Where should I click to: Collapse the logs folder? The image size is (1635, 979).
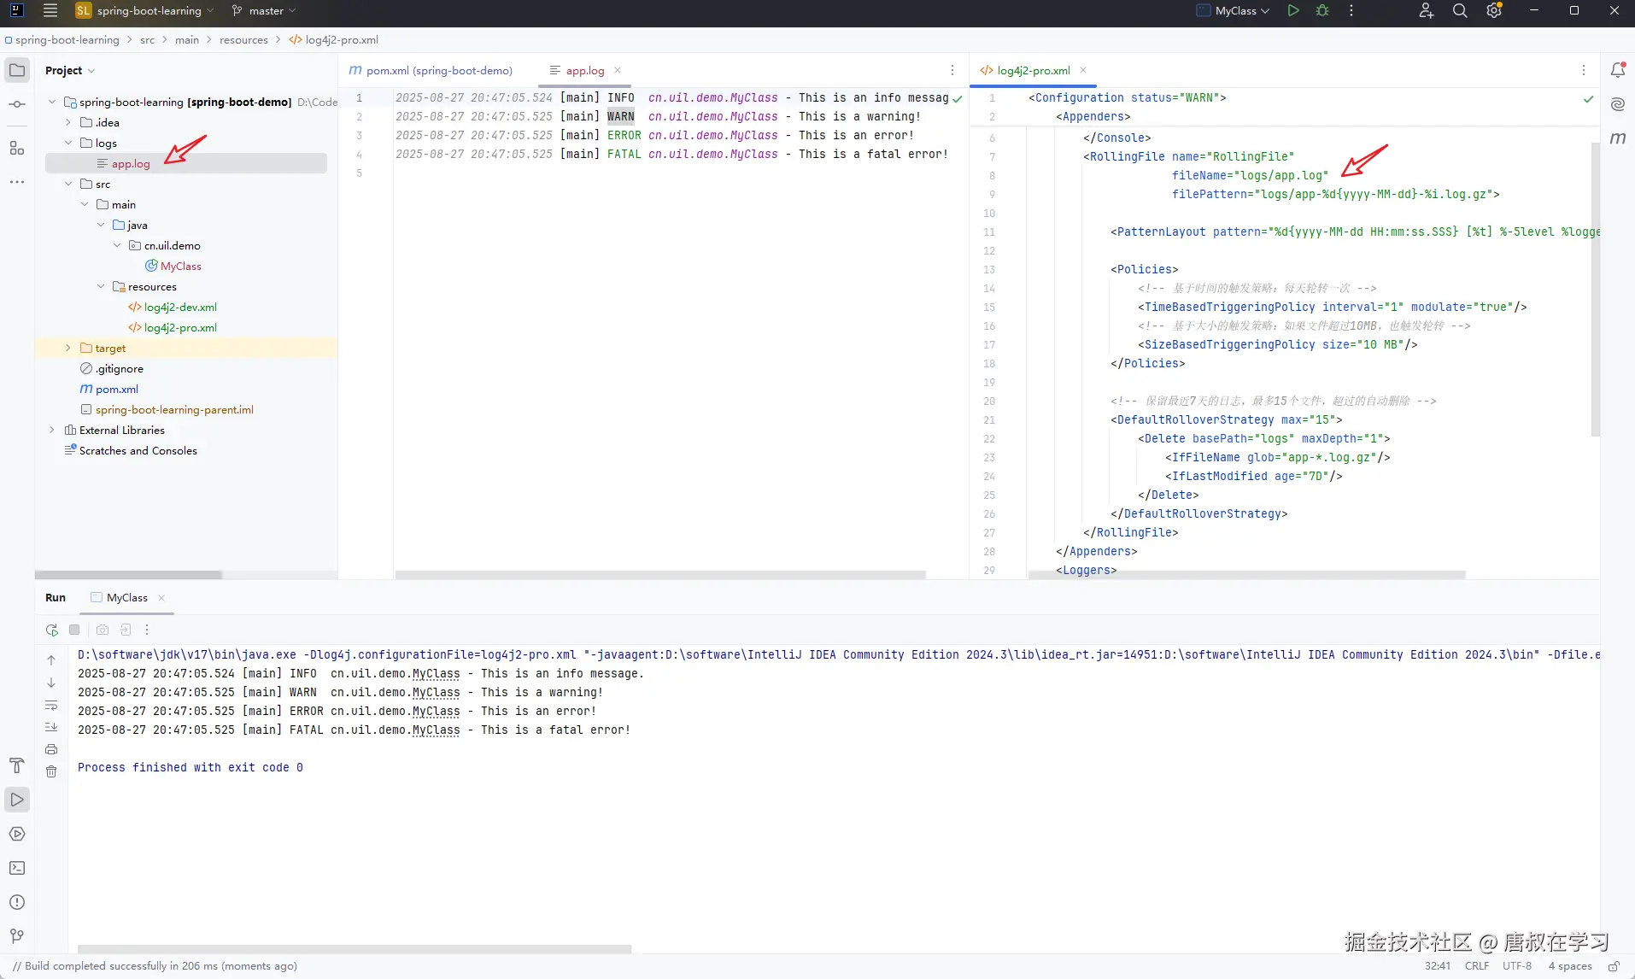[68, 143]
